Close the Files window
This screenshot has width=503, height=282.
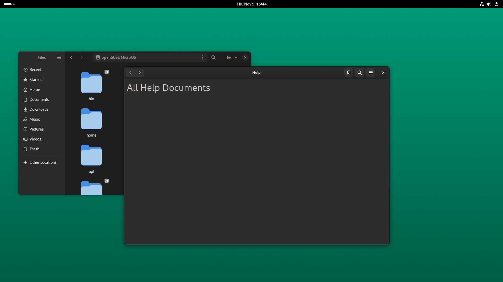[245, 57]
